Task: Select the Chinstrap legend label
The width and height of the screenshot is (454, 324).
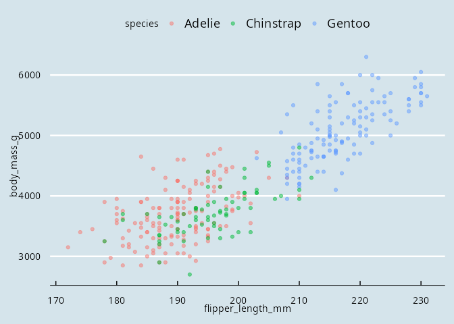Action: [273, 24]
